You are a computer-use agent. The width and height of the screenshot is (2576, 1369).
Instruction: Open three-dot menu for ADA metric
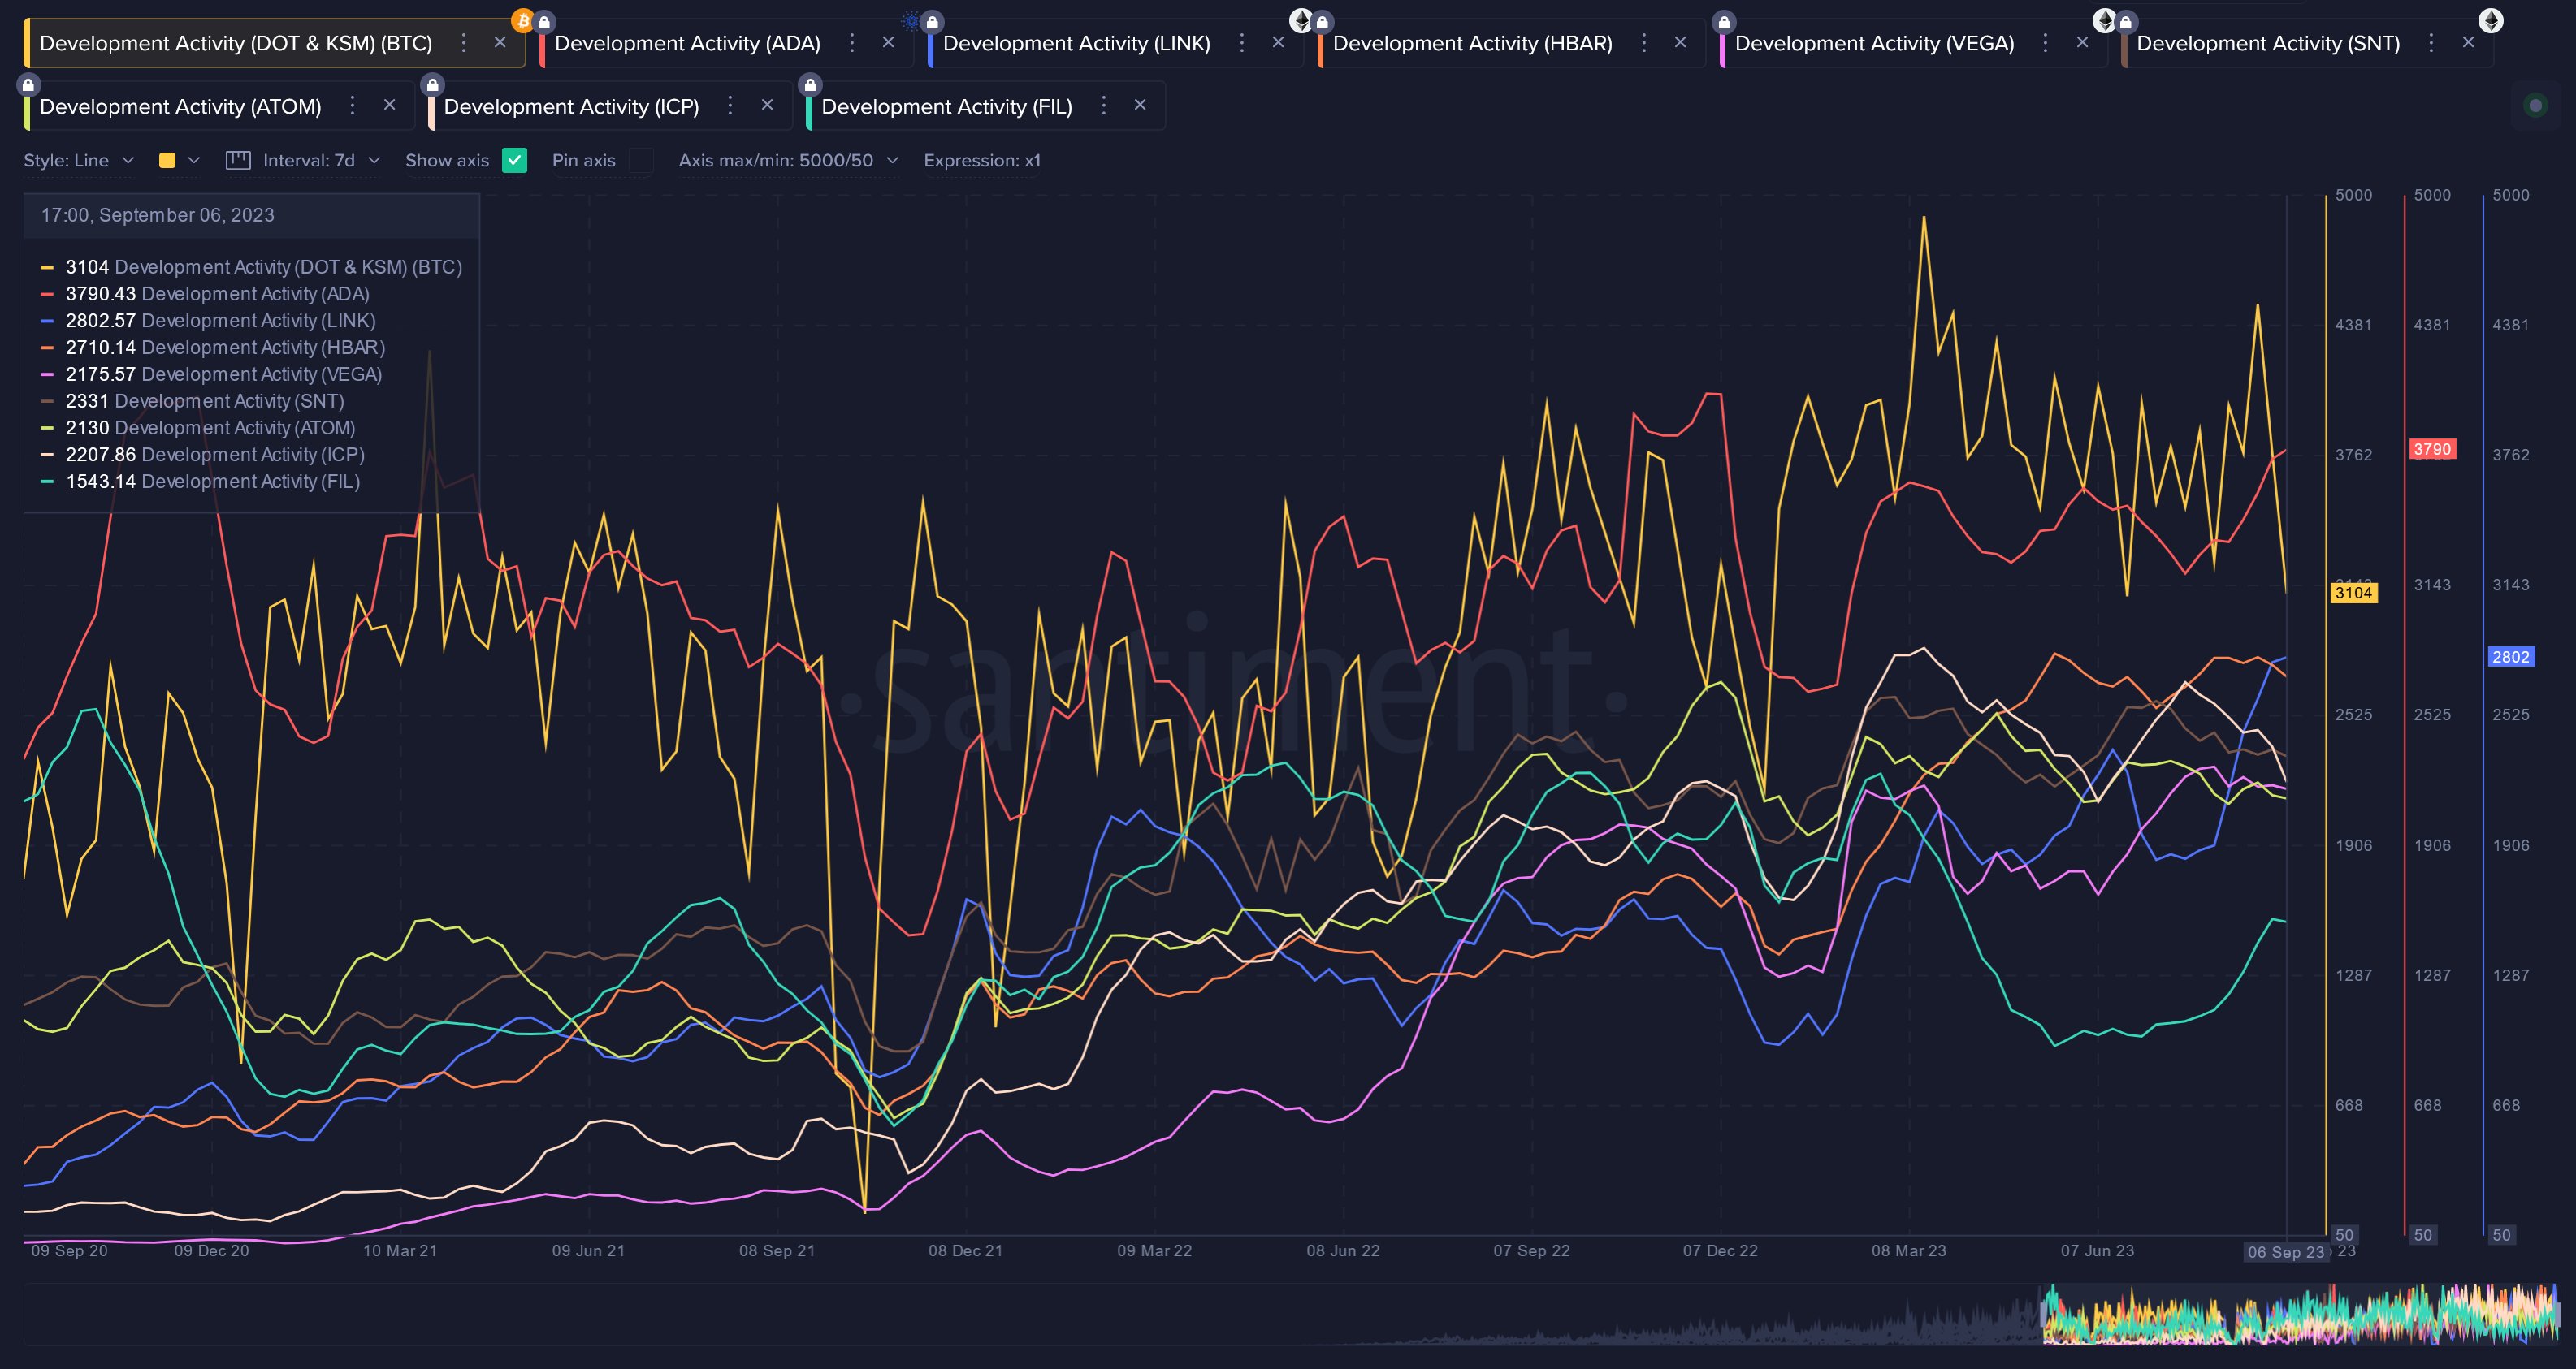(x=852, y=43)
